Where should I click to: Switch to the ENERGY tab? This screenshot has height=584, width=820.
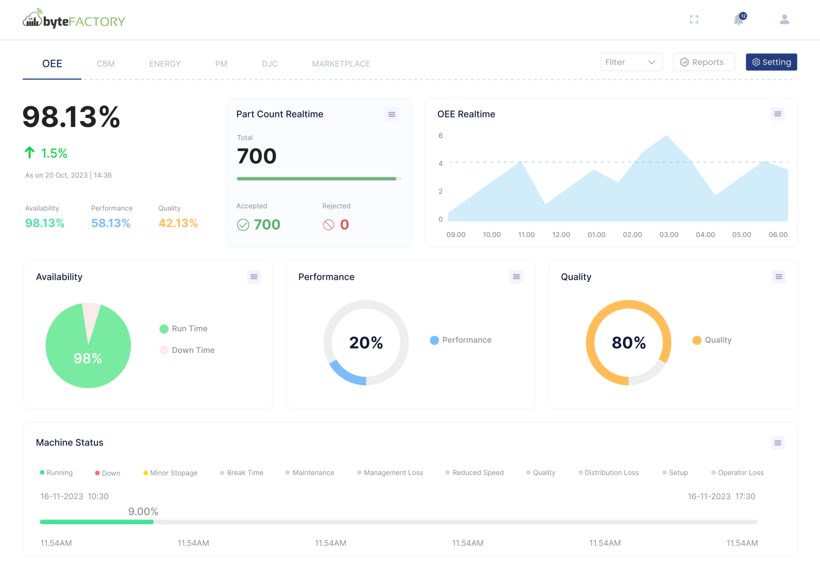pyautogui.click(x=164, y=64)
